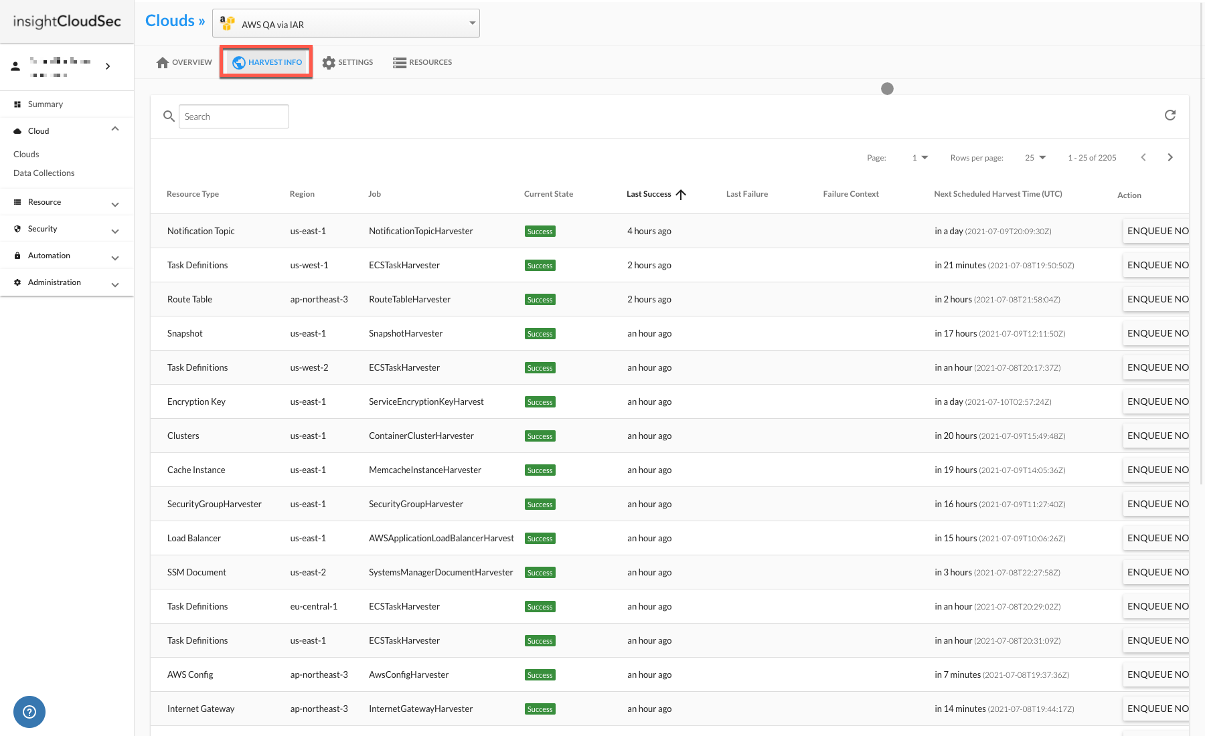1205x736 pixels.
Task: Click the Automation lock icon
Action: (x=17, y=256)
